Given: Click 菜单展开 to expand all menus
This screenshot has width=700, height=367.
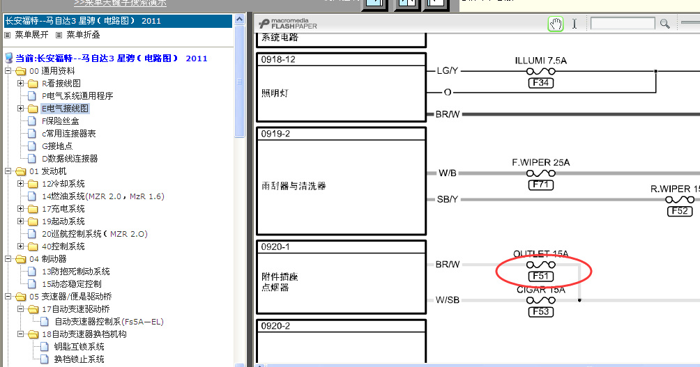Looking at the screenshot, I should click(x=31, y=35).
